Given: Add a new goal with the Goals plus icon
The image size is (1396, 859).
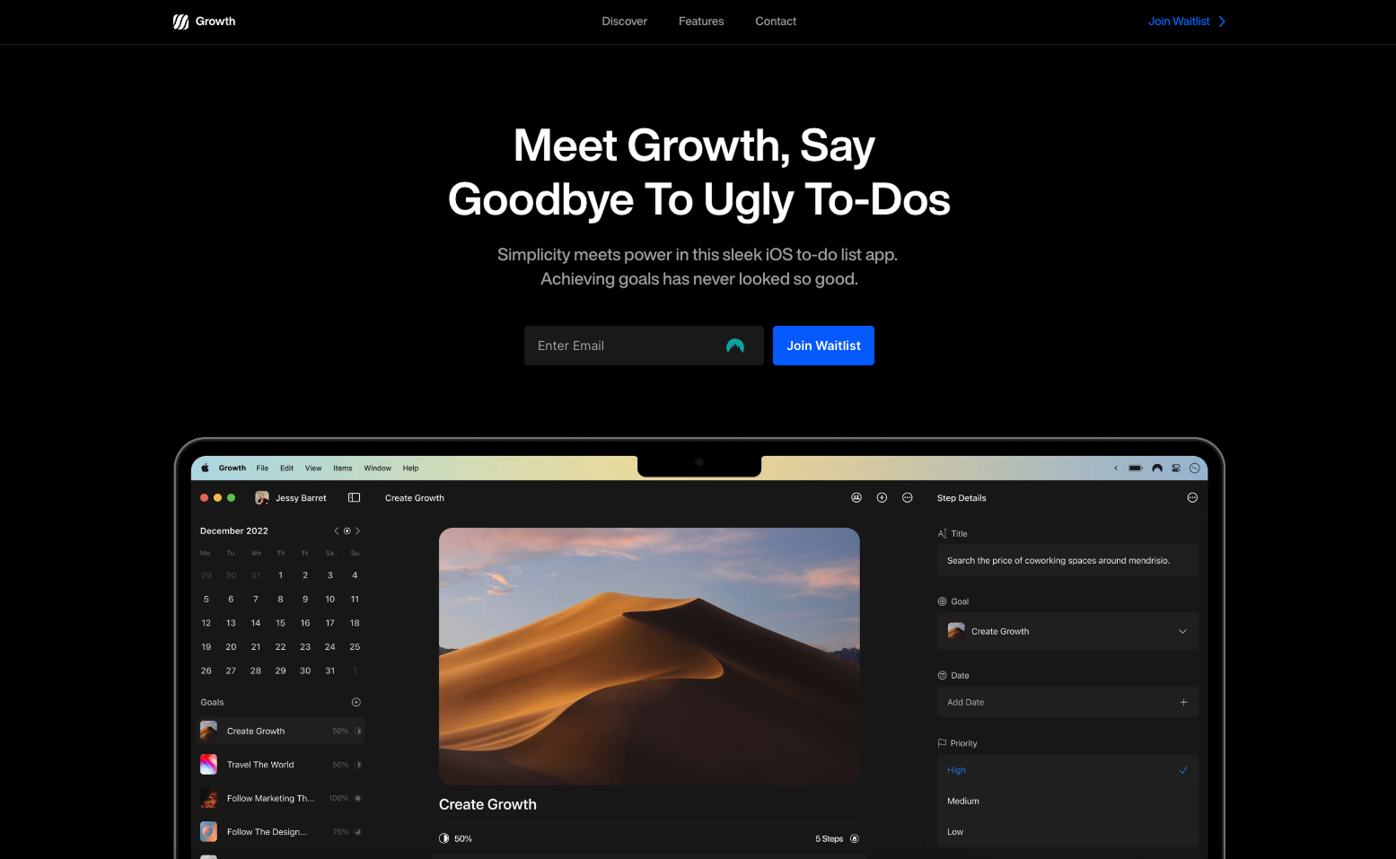Looking at the screenshot, I should click(356, 702).
